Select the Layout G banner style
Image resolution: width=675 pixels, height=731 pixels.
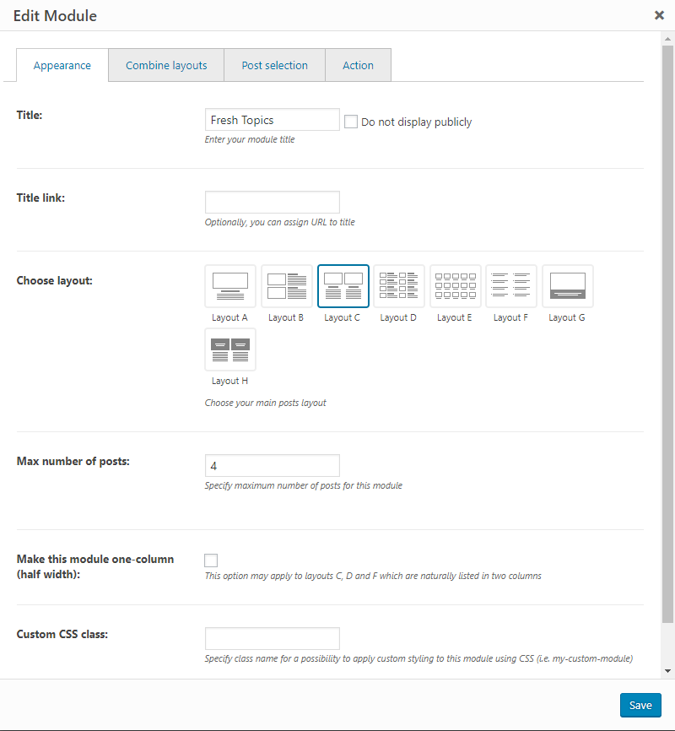tap(567, 286)
